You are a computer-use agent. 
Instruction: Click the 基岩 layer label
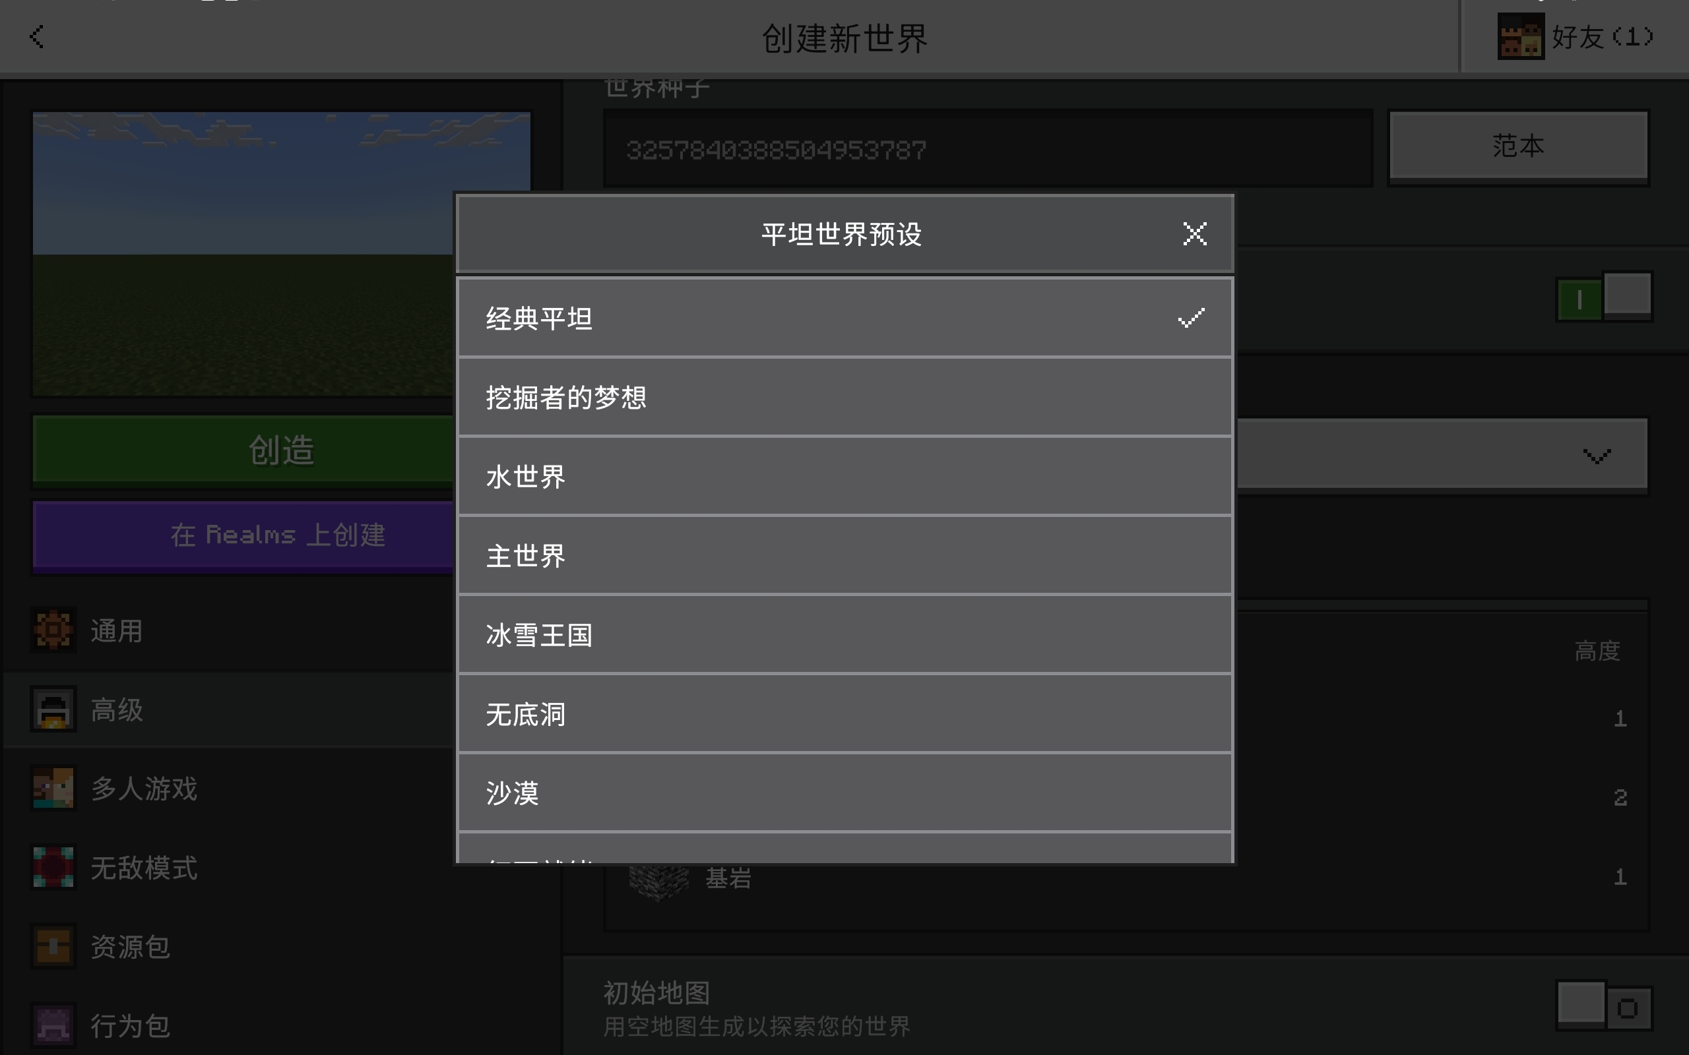pos(728,878)
